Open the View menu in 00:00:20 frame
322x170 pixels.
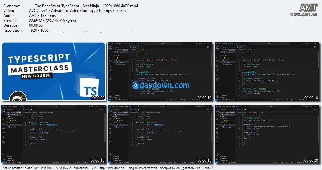click(234, 106)
